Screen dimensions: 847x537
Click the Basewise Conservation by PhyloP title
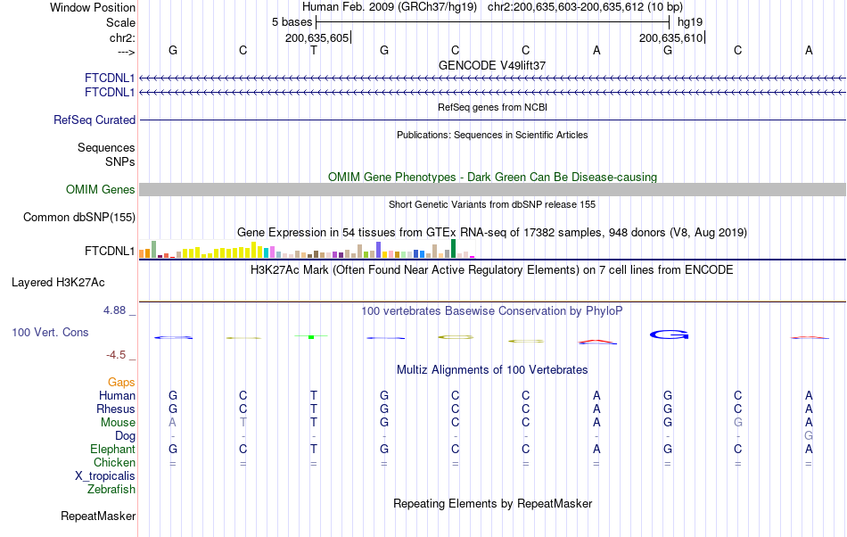click(492, 311)
